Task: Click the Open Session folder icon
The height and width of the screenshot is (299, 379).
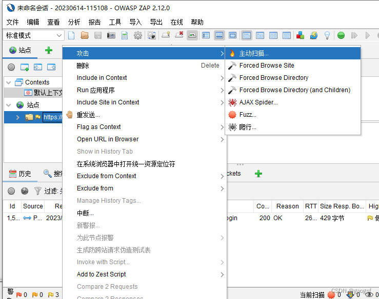Action: pos(85,35)
